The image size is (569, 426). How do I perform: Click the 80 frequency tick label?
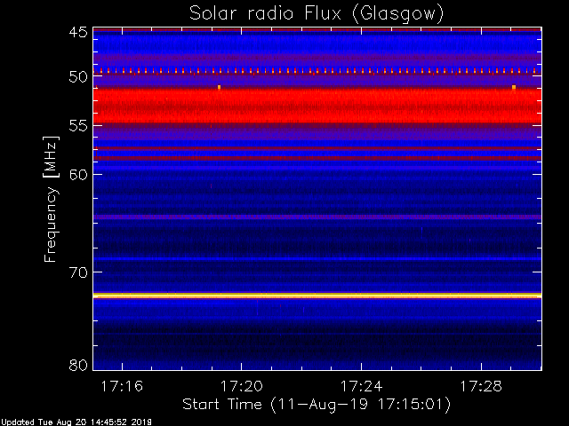coord(78,365)
